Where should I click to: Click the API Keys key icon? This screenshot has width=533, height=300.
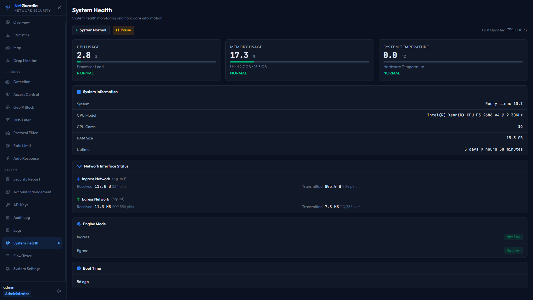tap(8, 205)
